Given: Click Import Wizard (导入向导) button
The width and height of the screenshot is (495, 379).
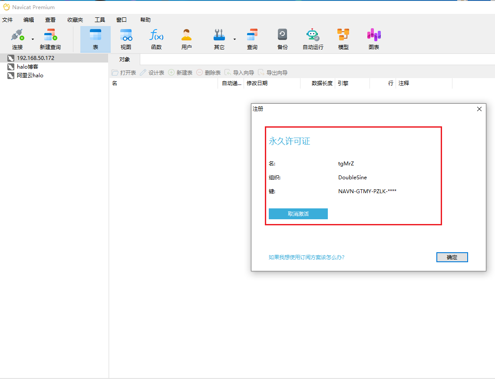Looking at the screenshot, I should (x=239, y=73).
